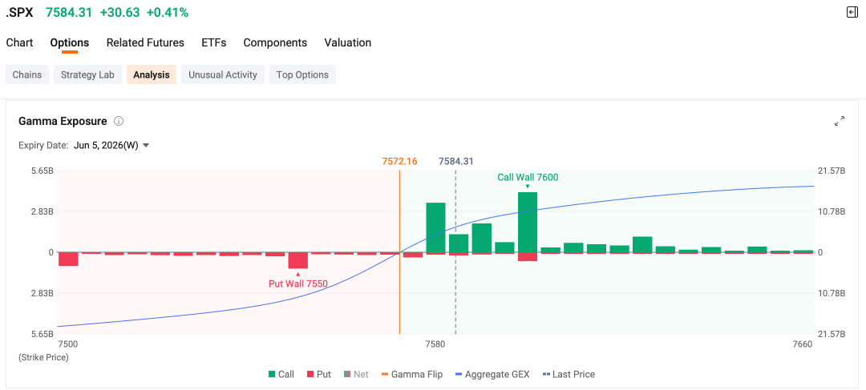The image size is (866, 390).
Task: Open the Related Futures tab
Action: (x=145, y=42)
